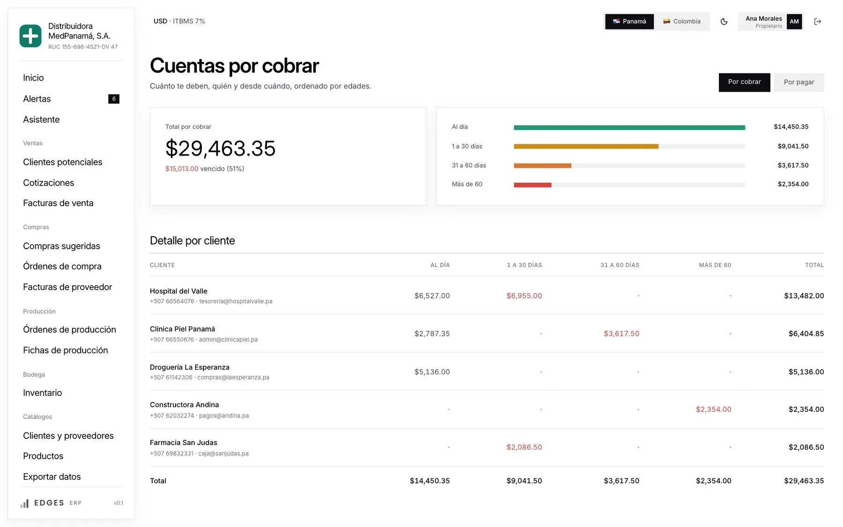
Task: Open Clientes y proveedores
Action: 68,436
